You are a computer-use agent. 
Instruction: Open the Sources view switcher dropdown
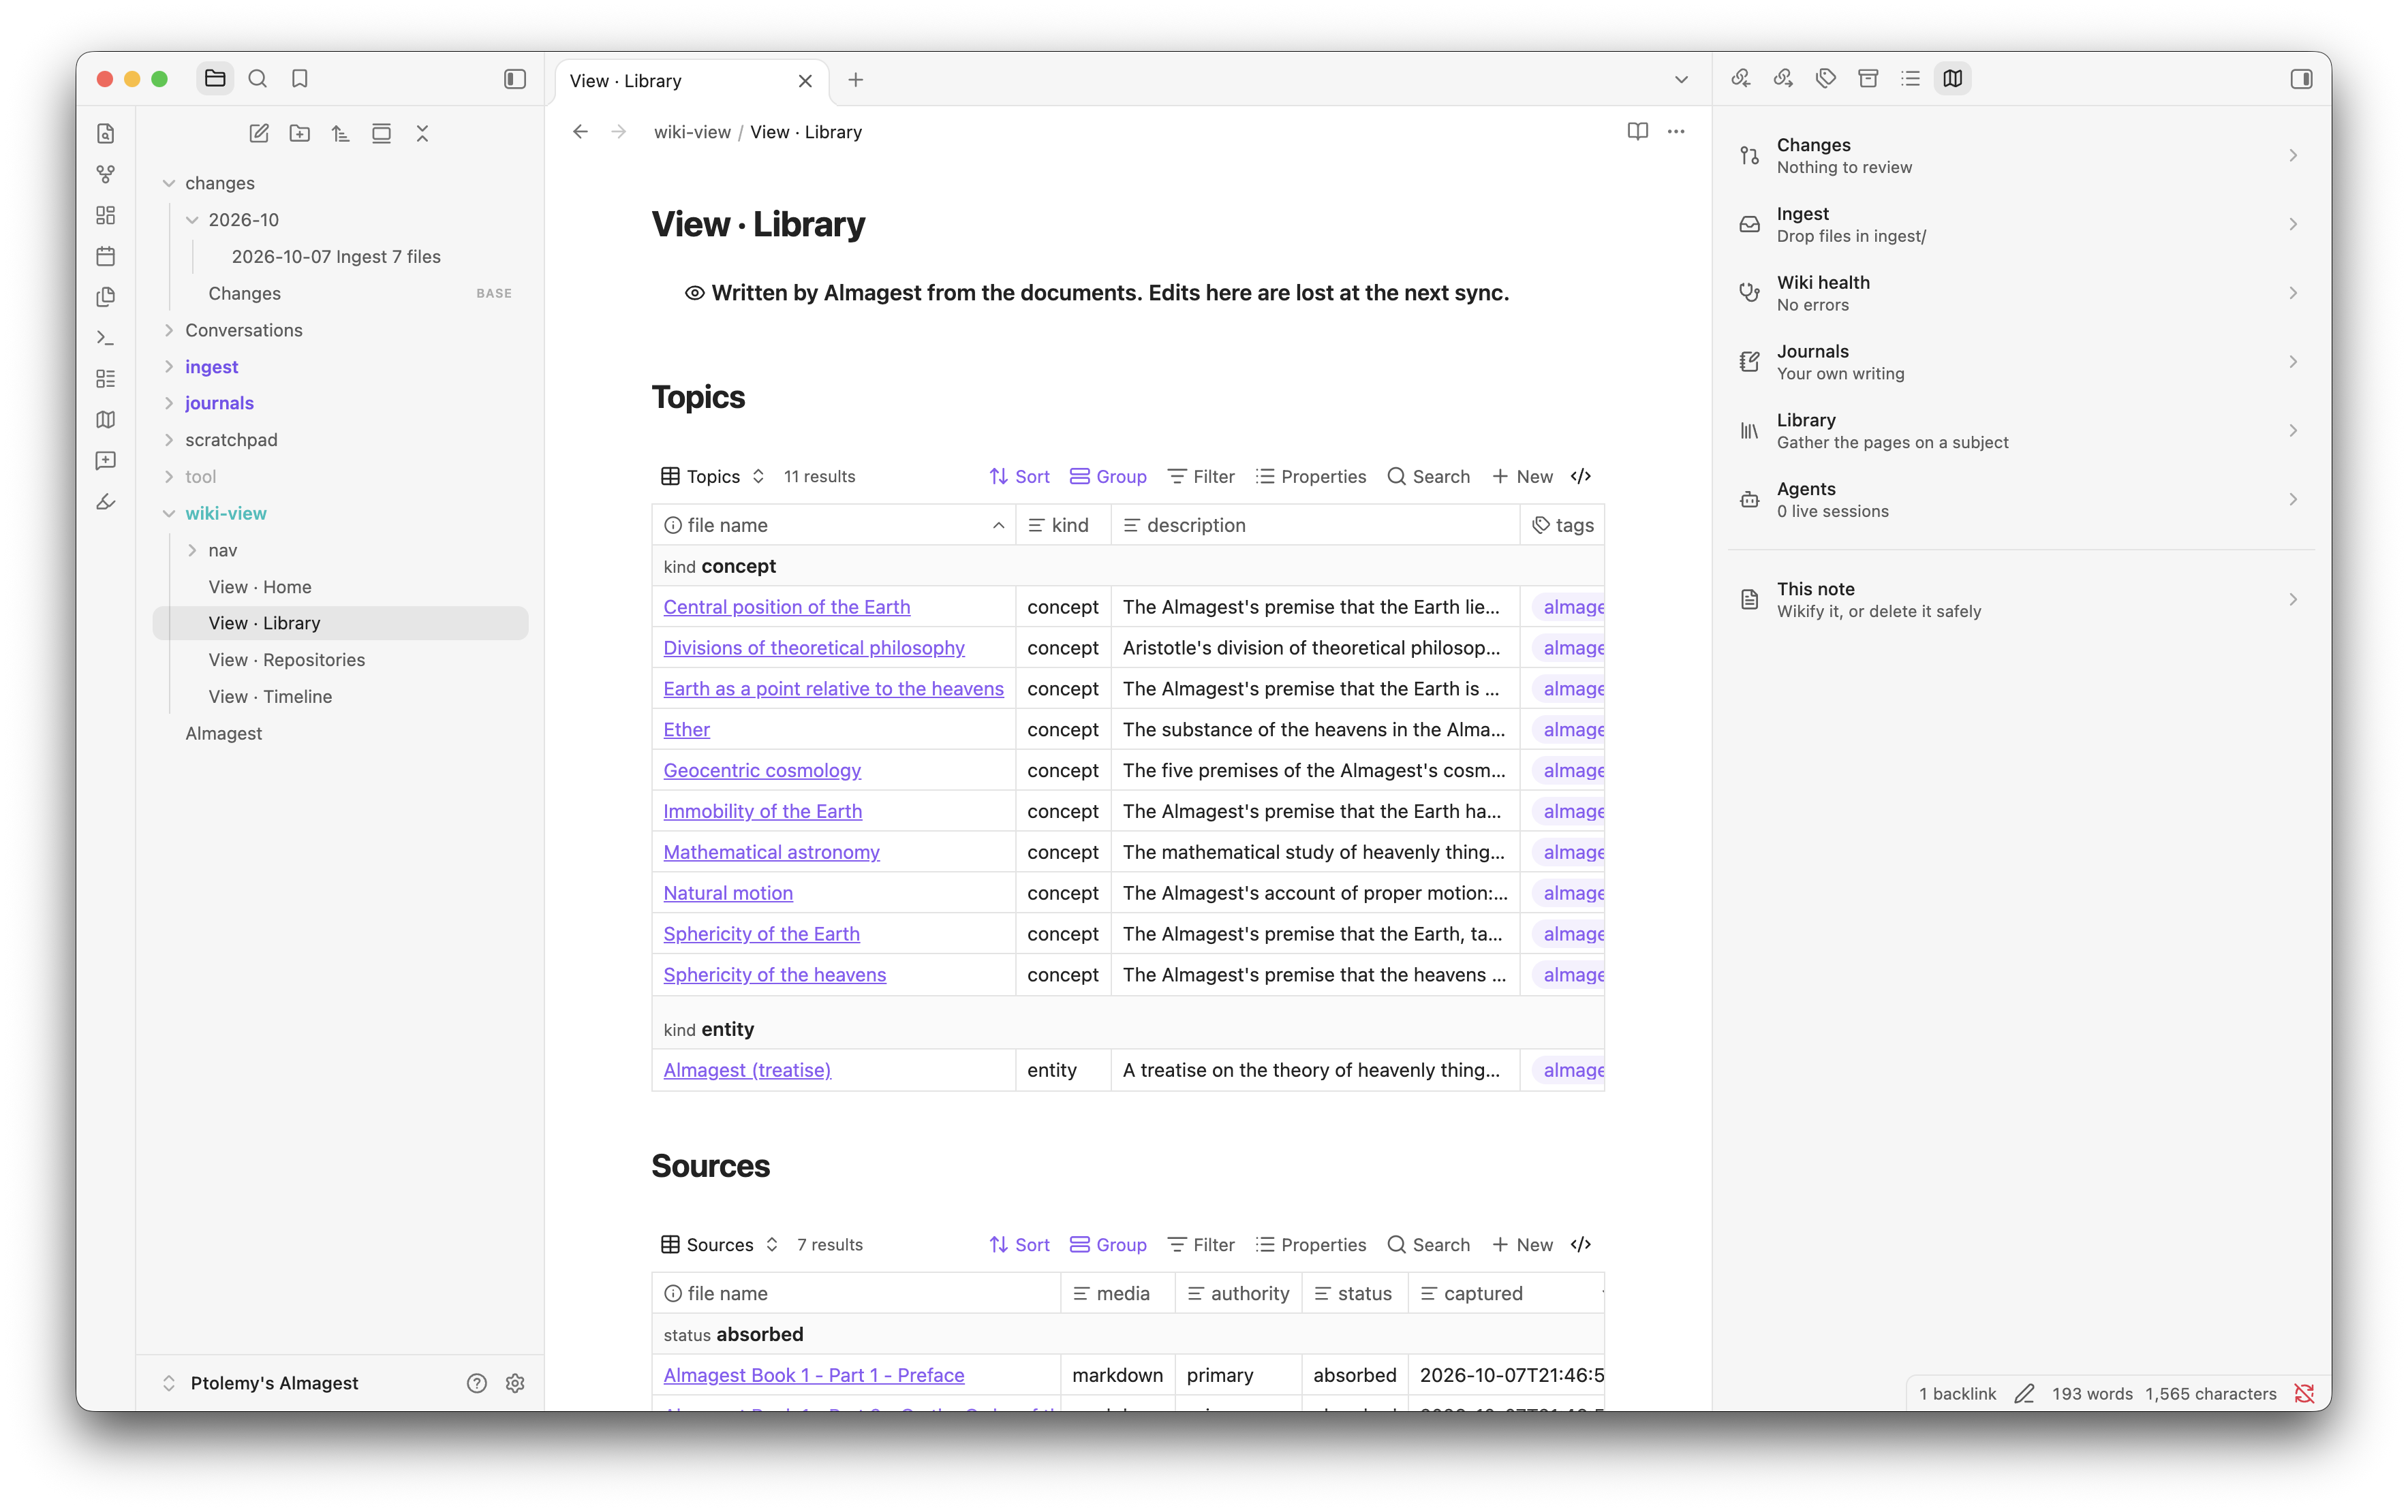coord(720,1244)
